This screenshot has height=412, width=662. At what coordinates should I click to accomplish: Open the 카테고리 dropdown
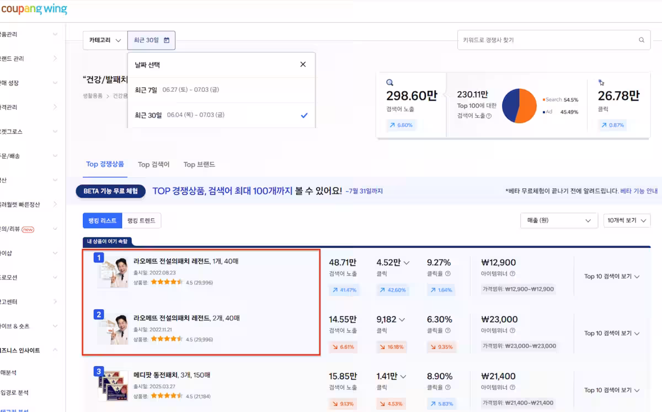coord(105,40)
